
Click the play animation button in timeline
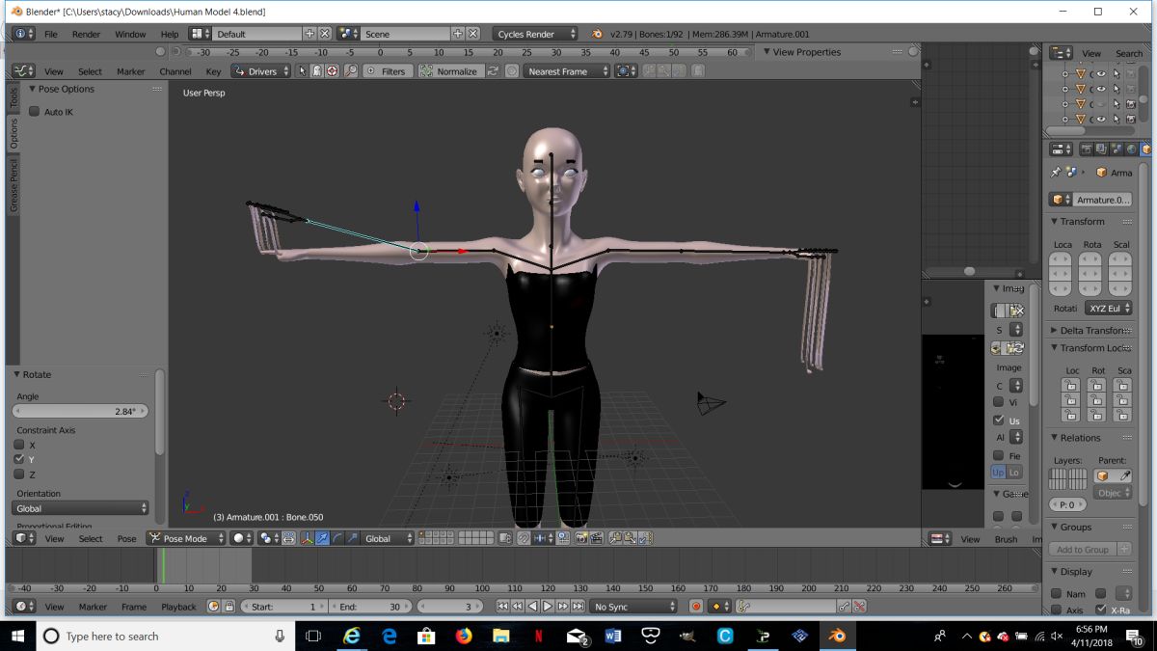[x=548, y=607]
